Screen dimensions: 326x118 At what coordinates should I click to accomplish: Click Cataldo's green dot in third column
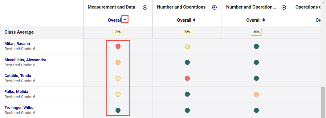point(256,78)
